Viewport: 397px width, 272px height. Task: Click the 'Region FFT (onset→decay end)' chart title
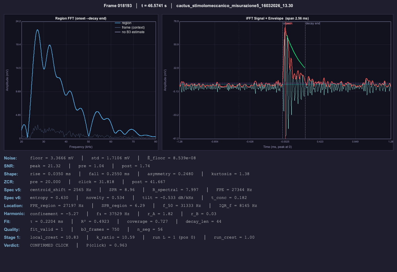tap(81, 18)
